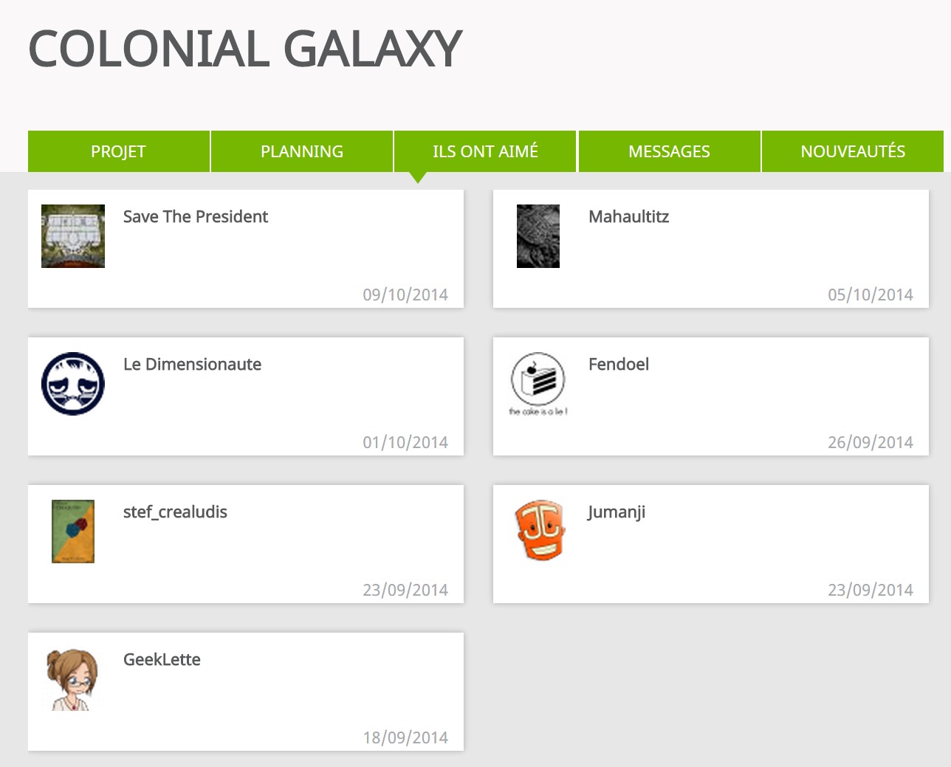Open the PLANNING tab
Viewport: 951px width, 767px height.
(x=302, y=151)
